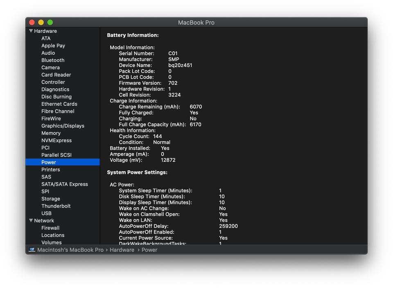This screenshot has height=288, width=393.
Task: Select Locations under Network
Action: [x=53, y=235]
